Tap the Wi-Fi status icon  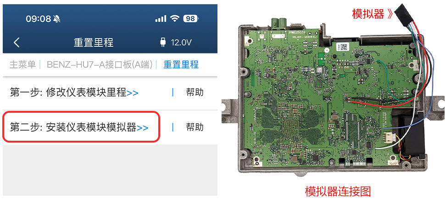(175, 19)
